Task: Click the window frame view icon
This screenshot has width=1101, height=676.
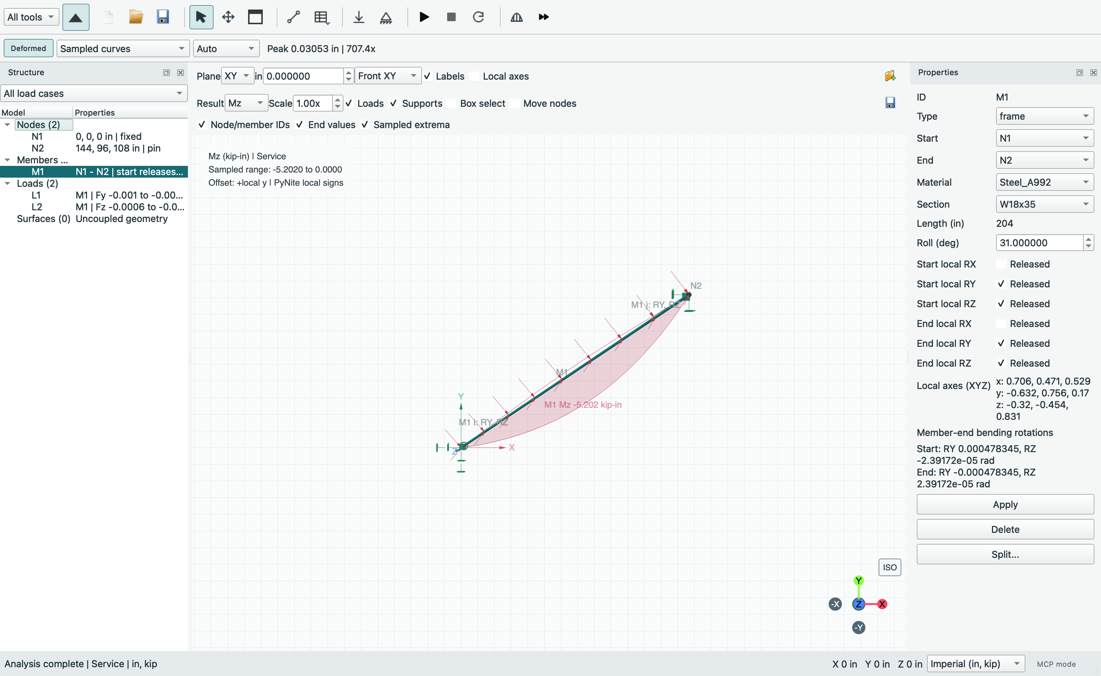Action: click(x=255, y=18)
